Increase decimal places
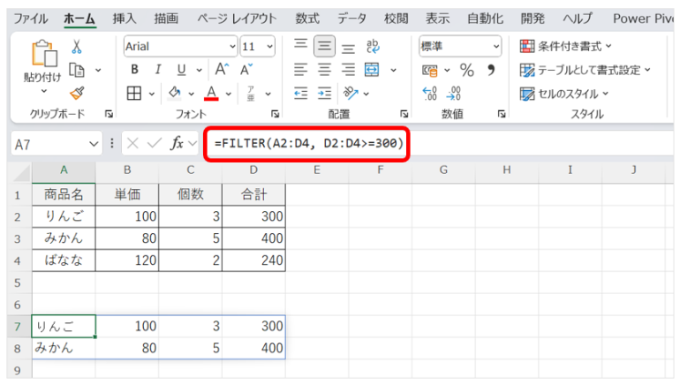This screenshot has width=680, height=385. (430, 94)
